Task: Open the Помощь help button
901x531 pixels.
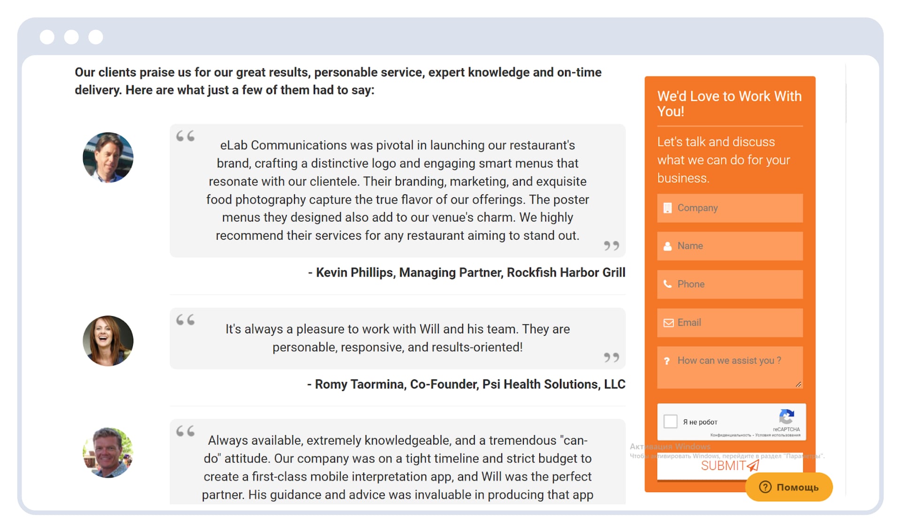Action: pyautogui.click(x=789, y=487)
